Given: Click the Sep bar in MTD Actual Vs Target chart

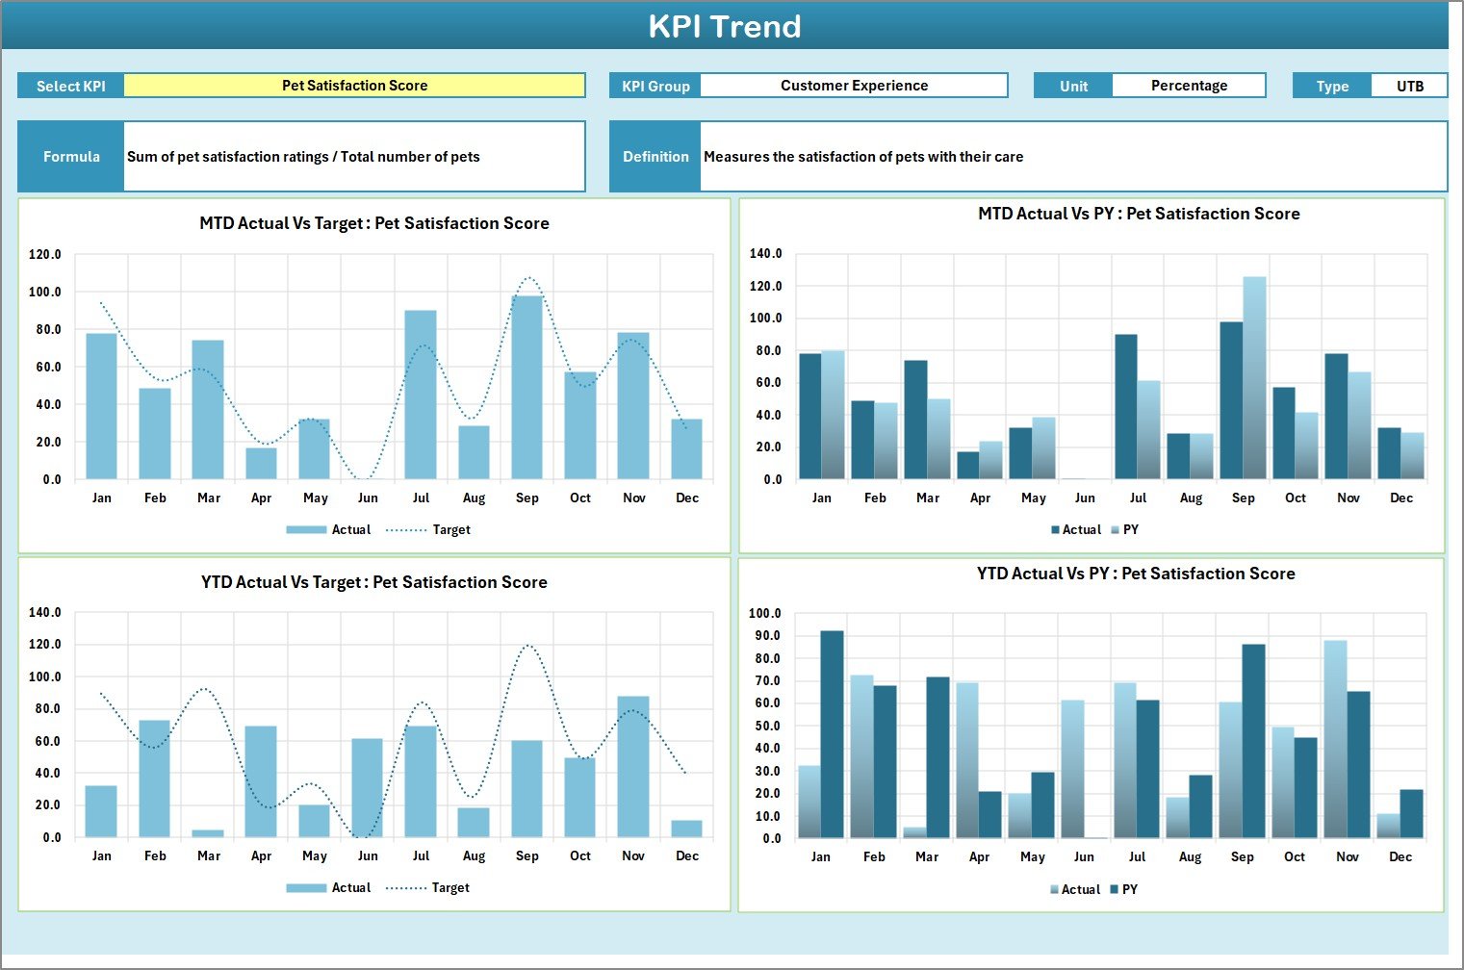Looking at the screenshot, I should tap(527, 385).
